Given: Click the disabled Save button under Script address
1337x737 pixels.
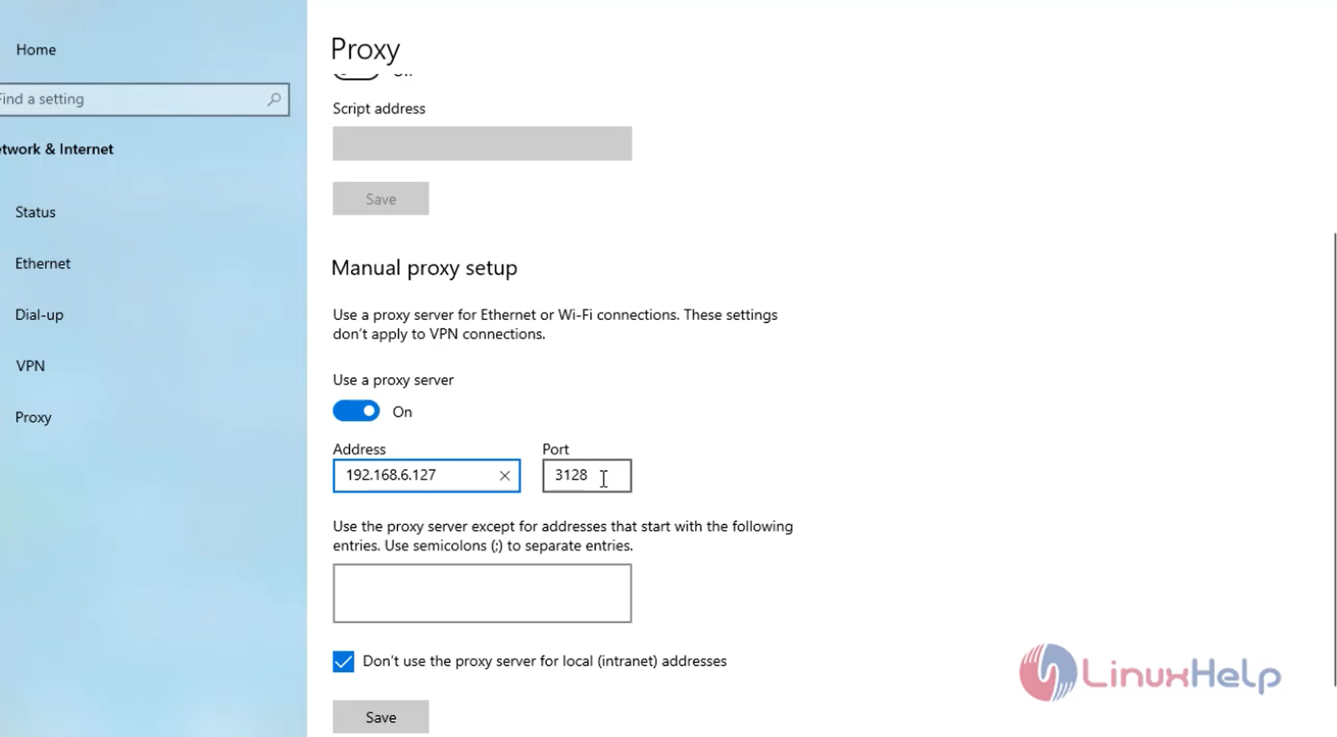Looking at the screenshot, I should pyautogui.click(x=381, y=199).
